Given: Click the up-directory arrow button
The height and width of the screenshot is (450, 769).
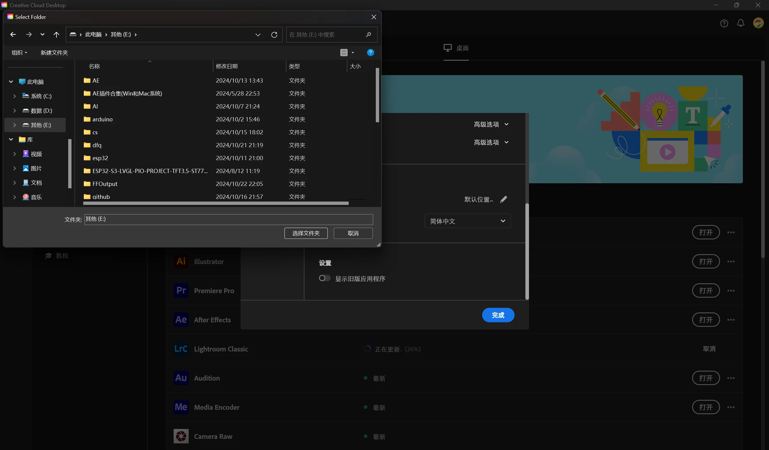Looking at the screenshot, I should 56,35.
